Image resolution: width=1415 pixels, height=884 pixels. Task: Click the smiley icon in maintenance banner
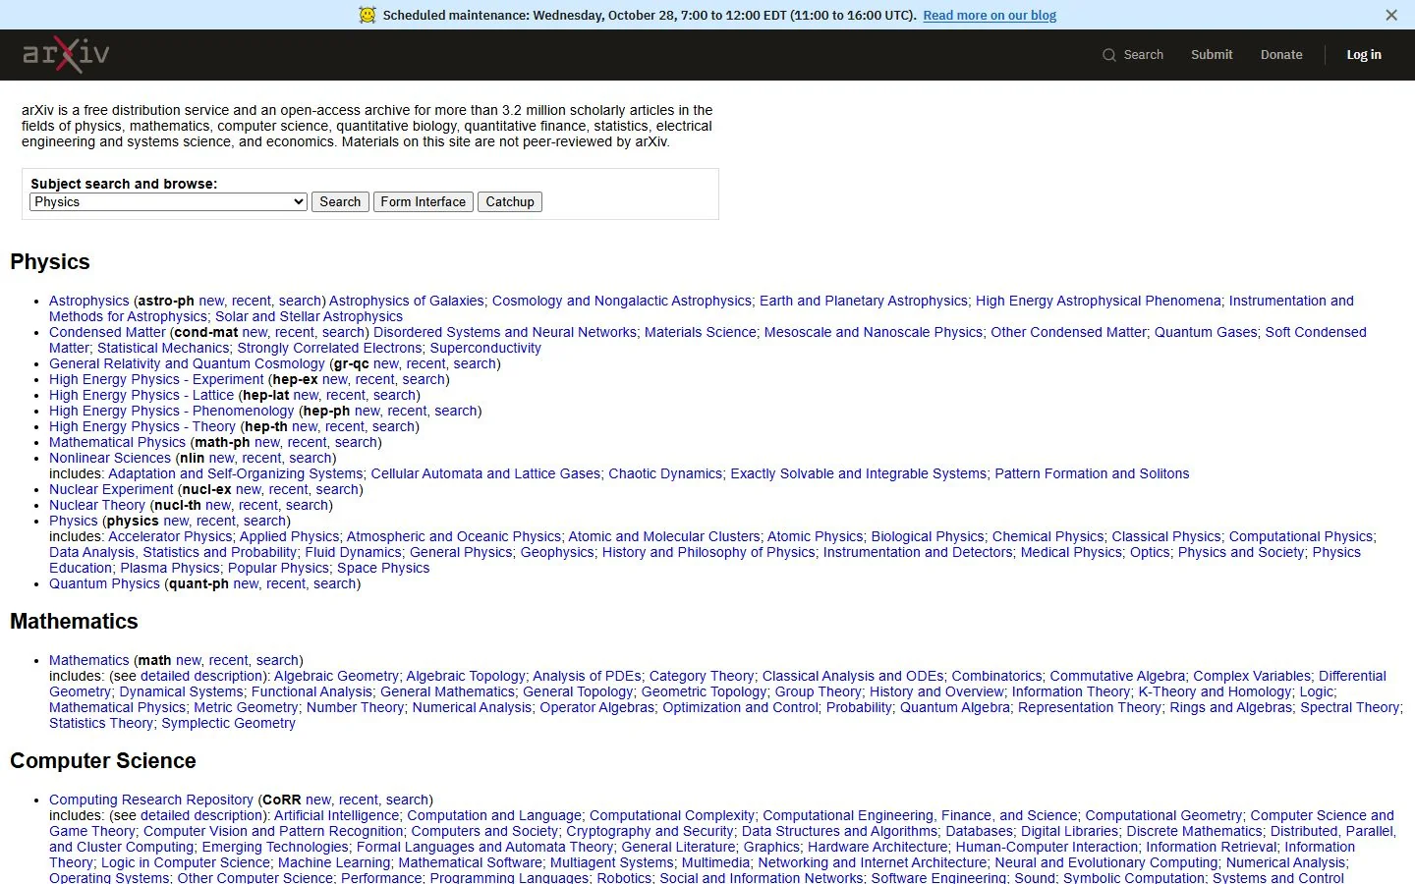click(x=368, y=15)
